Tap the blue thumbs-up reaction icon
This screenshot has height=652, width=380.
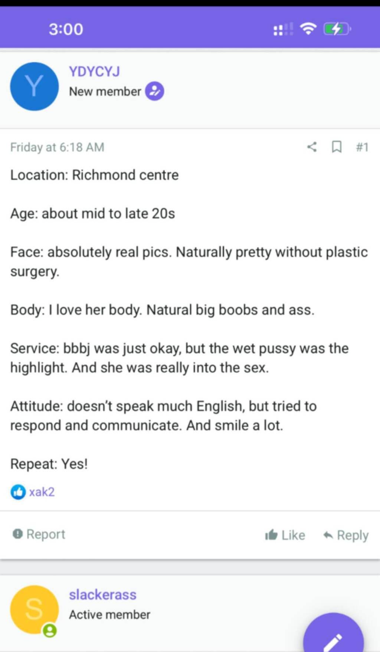(x=18, y=492)
